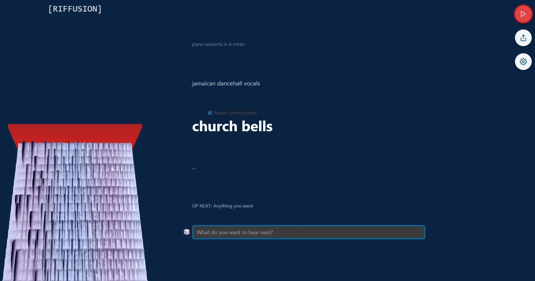The image size is (535, 281).
Task: Click the word 'dancehall' in previous prompt
Action: point(229,83)
